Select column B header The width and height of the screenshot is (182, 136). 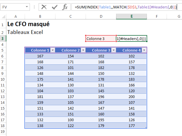[x=40, y=17]
